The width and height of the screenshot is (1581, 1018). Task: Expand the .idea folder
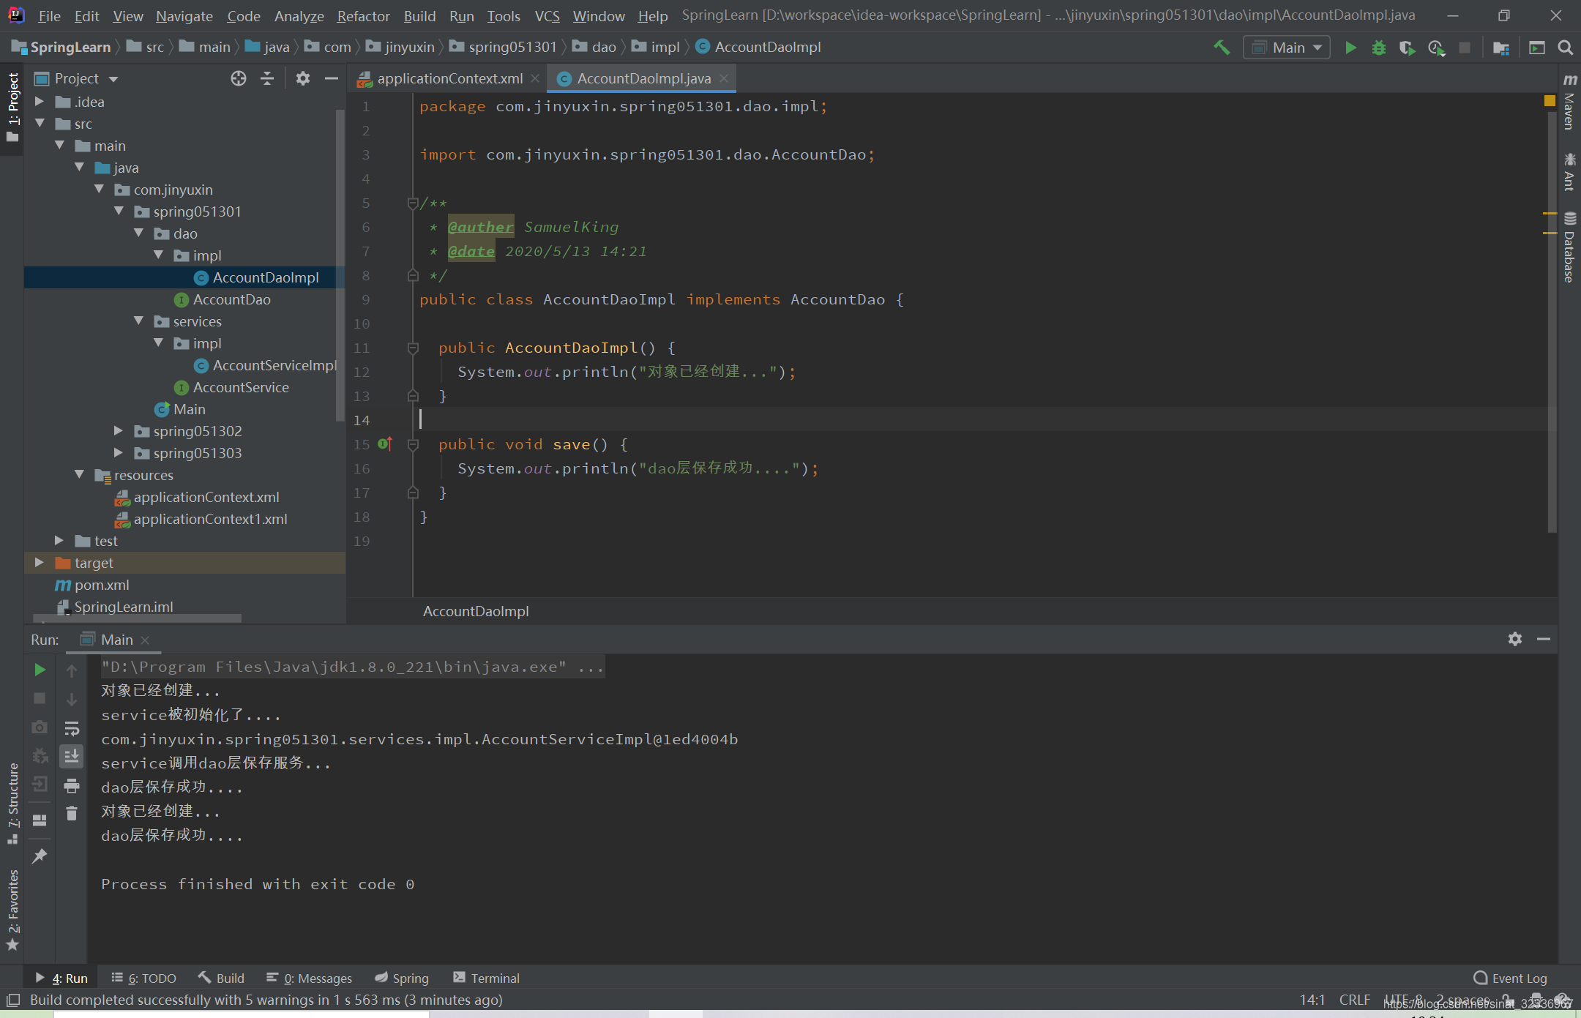(x=40, y=102)
